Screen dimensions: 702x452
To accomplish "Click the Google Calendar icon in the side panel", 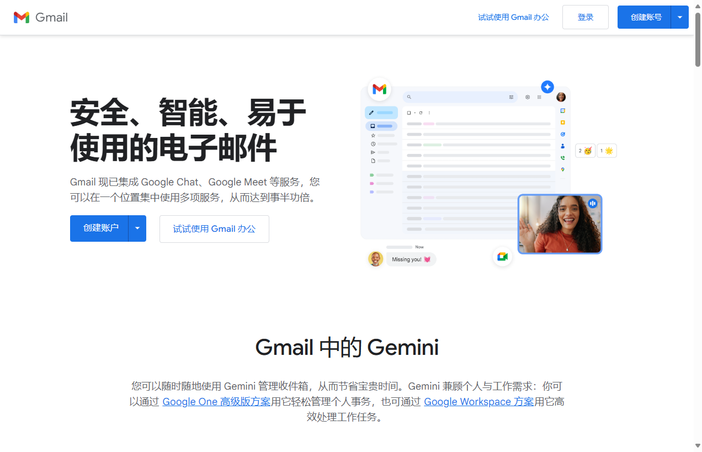I will (x=563, y=110).
